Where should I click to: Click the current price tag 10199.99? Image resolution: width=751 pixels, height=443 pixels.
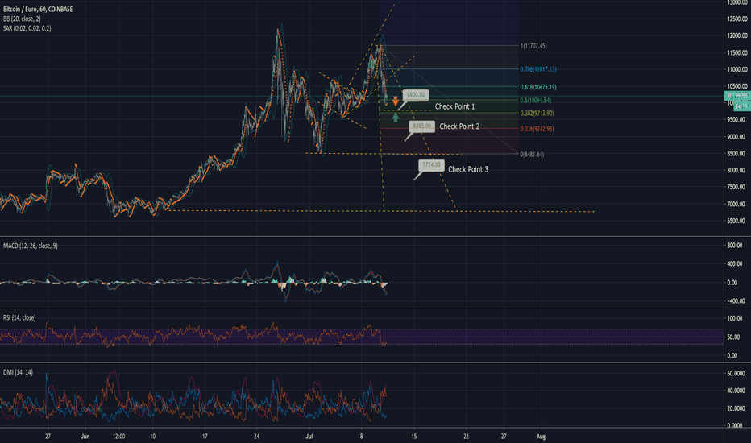click(737, 96)
